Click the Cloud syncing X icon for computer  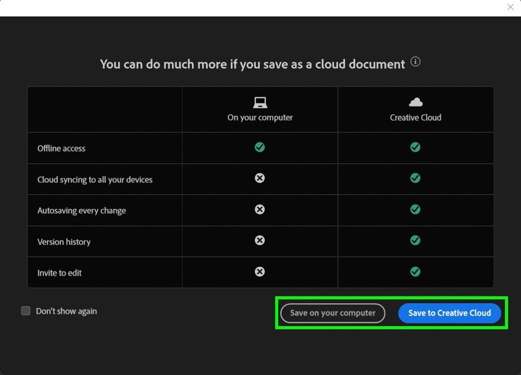click(259, 178)
